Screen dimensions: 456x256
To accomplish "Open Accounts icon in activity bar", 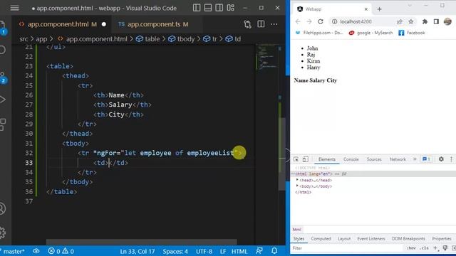I will [2, 208].
